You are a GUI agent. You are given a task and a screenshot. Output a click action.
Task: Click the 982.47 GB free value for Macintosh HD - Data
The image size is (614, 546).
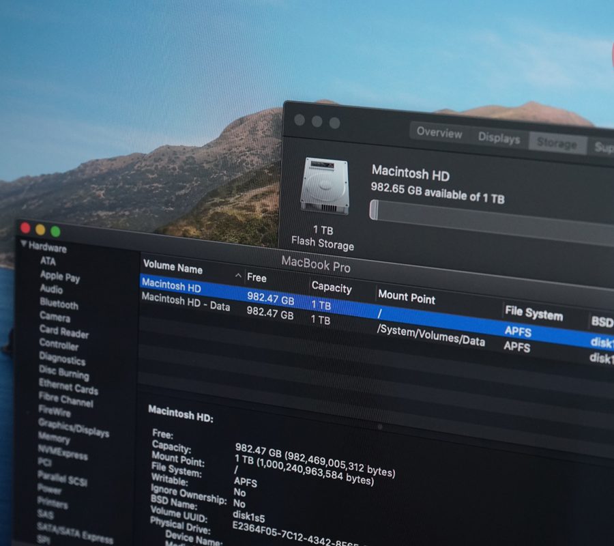(x=269, y=313)
